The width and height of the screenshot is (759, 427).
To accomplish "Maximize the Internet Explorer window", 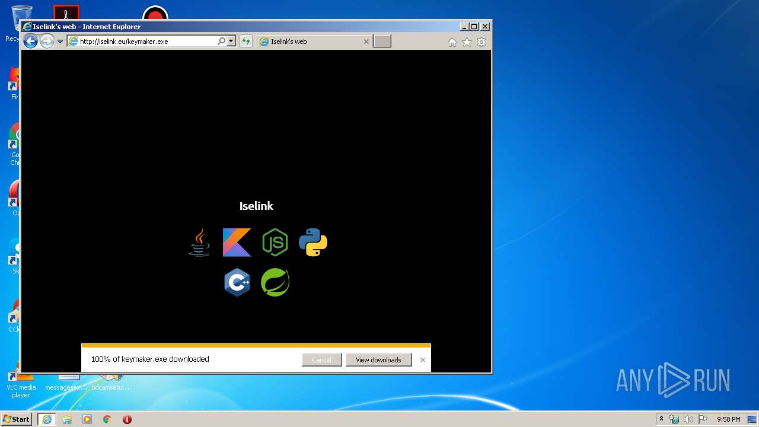I will (474, 27).
